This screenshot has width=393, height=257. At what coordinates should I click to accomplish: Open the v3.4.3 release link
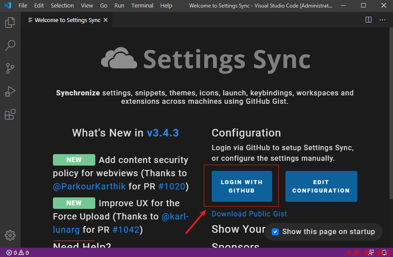(x=163, y=133)
